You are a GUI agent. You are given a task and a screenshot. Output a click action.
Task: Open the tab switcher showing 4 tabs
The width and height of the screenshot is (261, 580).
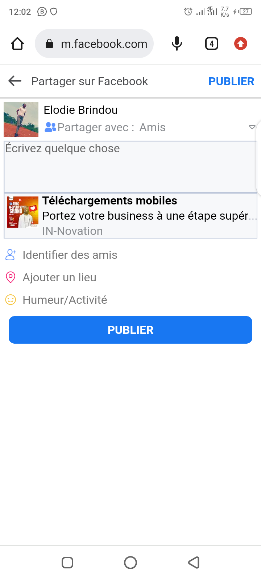212,44
